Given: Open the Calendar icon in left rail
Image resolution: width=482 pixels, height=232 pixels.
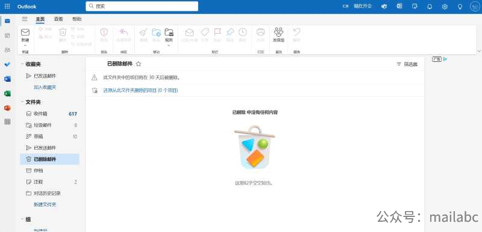Looking at the screenshot, I should [x=7, y=35].
